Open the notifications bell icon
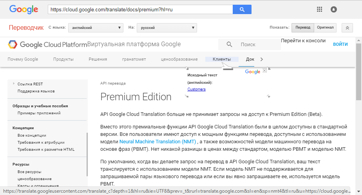The image size is (362, 195). [x=334, y=9]
